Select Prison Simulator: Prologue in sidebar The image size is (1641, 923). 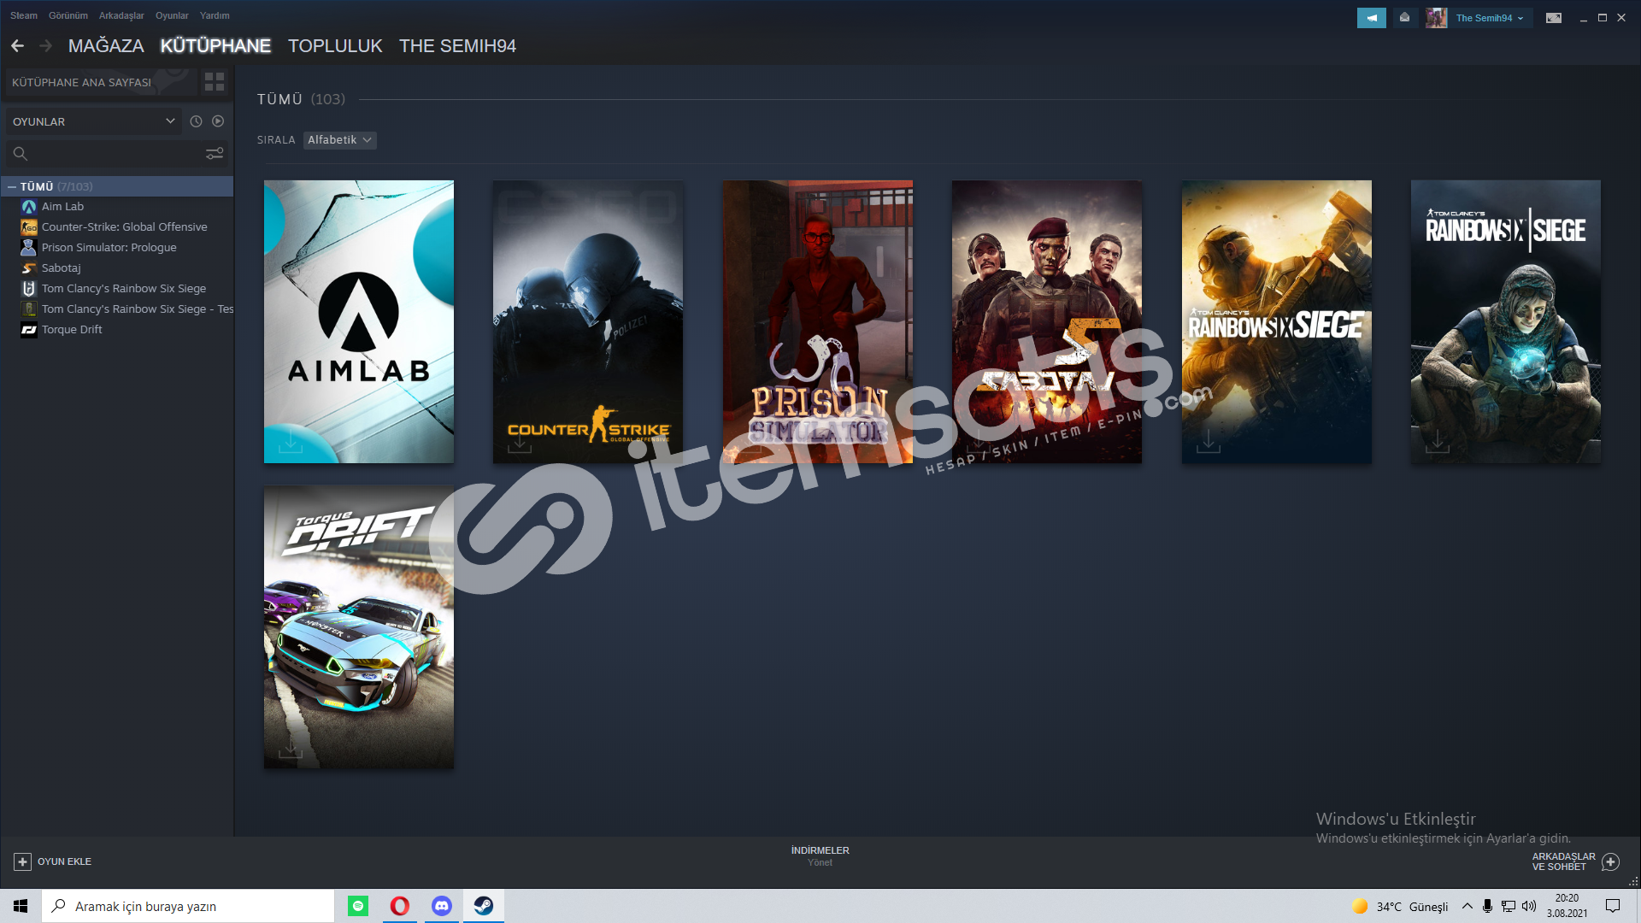coord(109,248)
